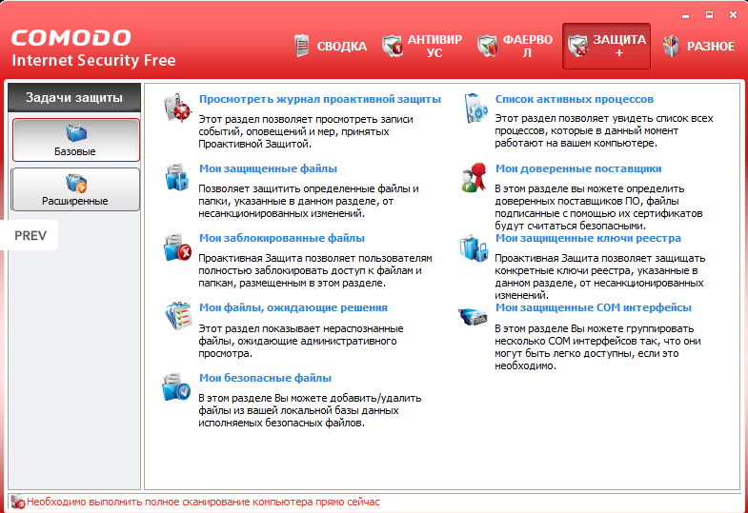Maximize the Comodo window
Screen dimensions: 748x513
click(709, 15)
